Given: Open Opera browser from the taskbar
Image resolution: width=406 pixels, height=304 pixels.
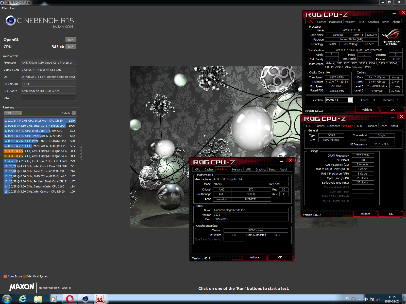Looking at the screenshot, I should 70,299.
